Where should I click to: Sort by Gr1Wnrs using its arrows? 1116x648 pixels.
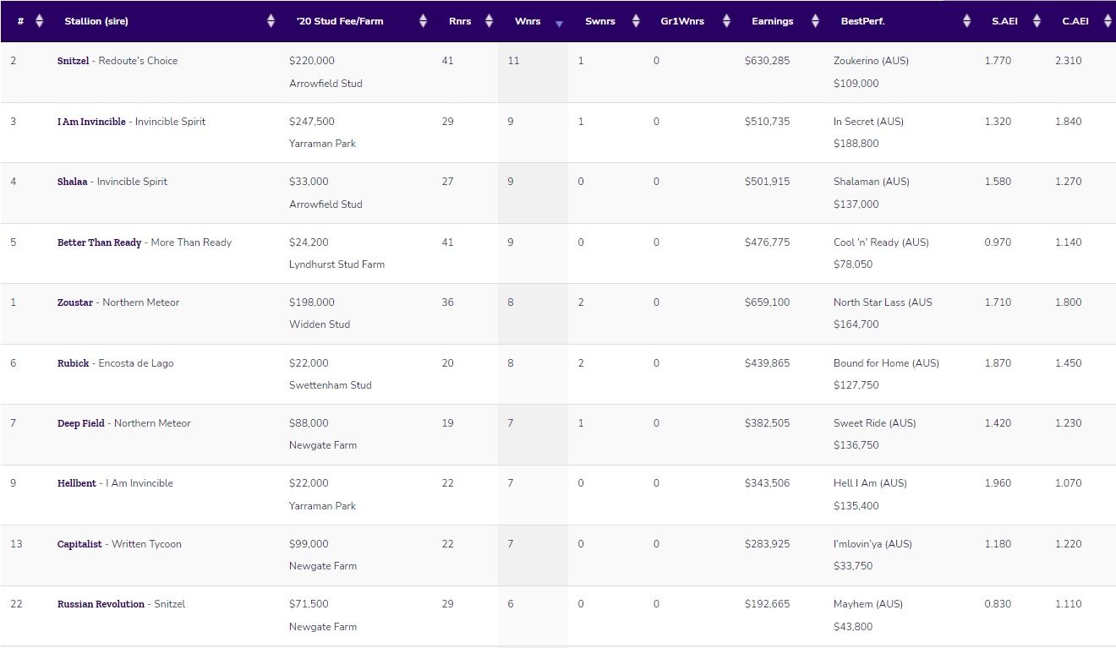tap(726, 21)
